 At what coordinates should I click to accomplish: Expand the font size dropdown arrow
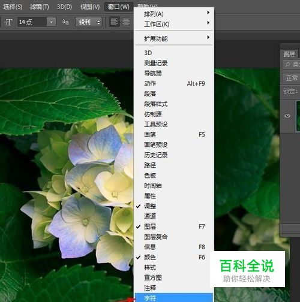point(51,22)
